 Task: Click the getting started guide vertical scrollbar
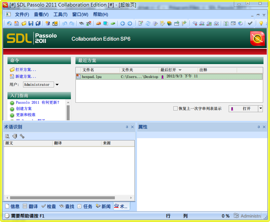(x=68, y=112)
